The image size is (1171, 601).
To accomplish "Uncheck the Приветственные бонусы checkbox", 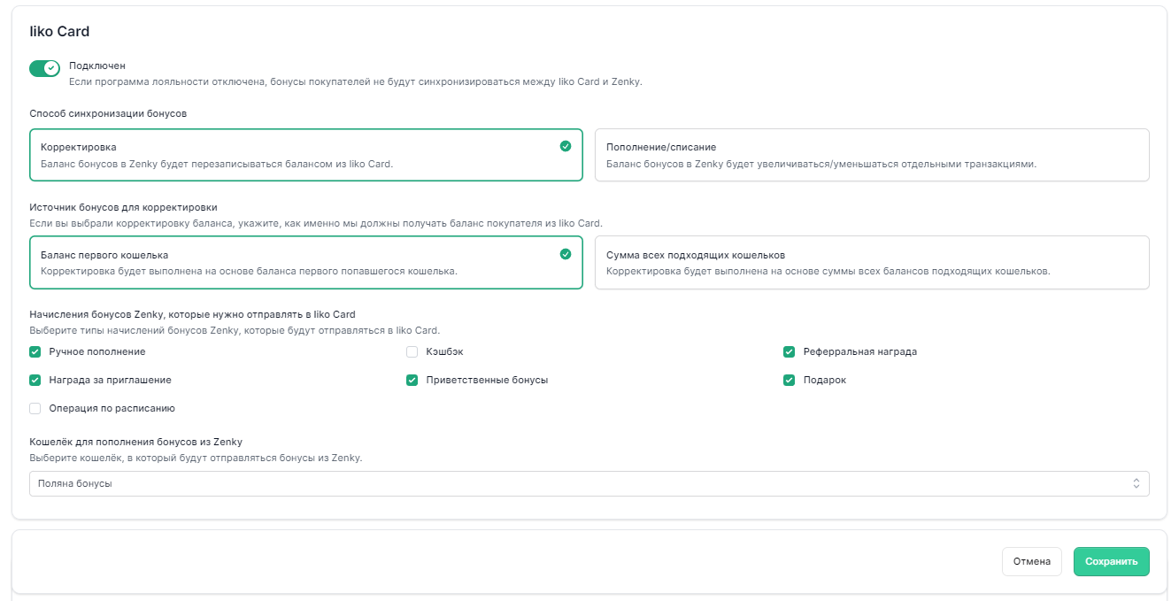I will point(412,380).
